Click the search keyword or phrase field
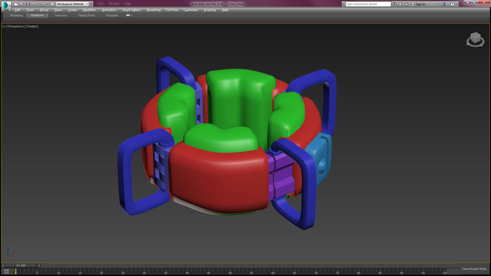The height and width of the screenshot is (276, 491). point(368,4)
